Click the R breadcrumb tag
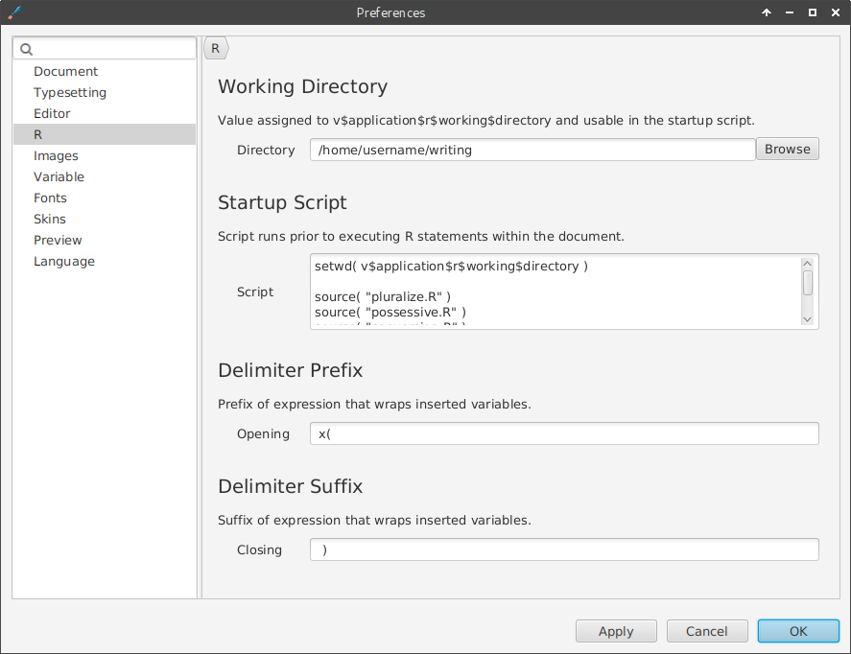851x654 pixels. point(216,48)
